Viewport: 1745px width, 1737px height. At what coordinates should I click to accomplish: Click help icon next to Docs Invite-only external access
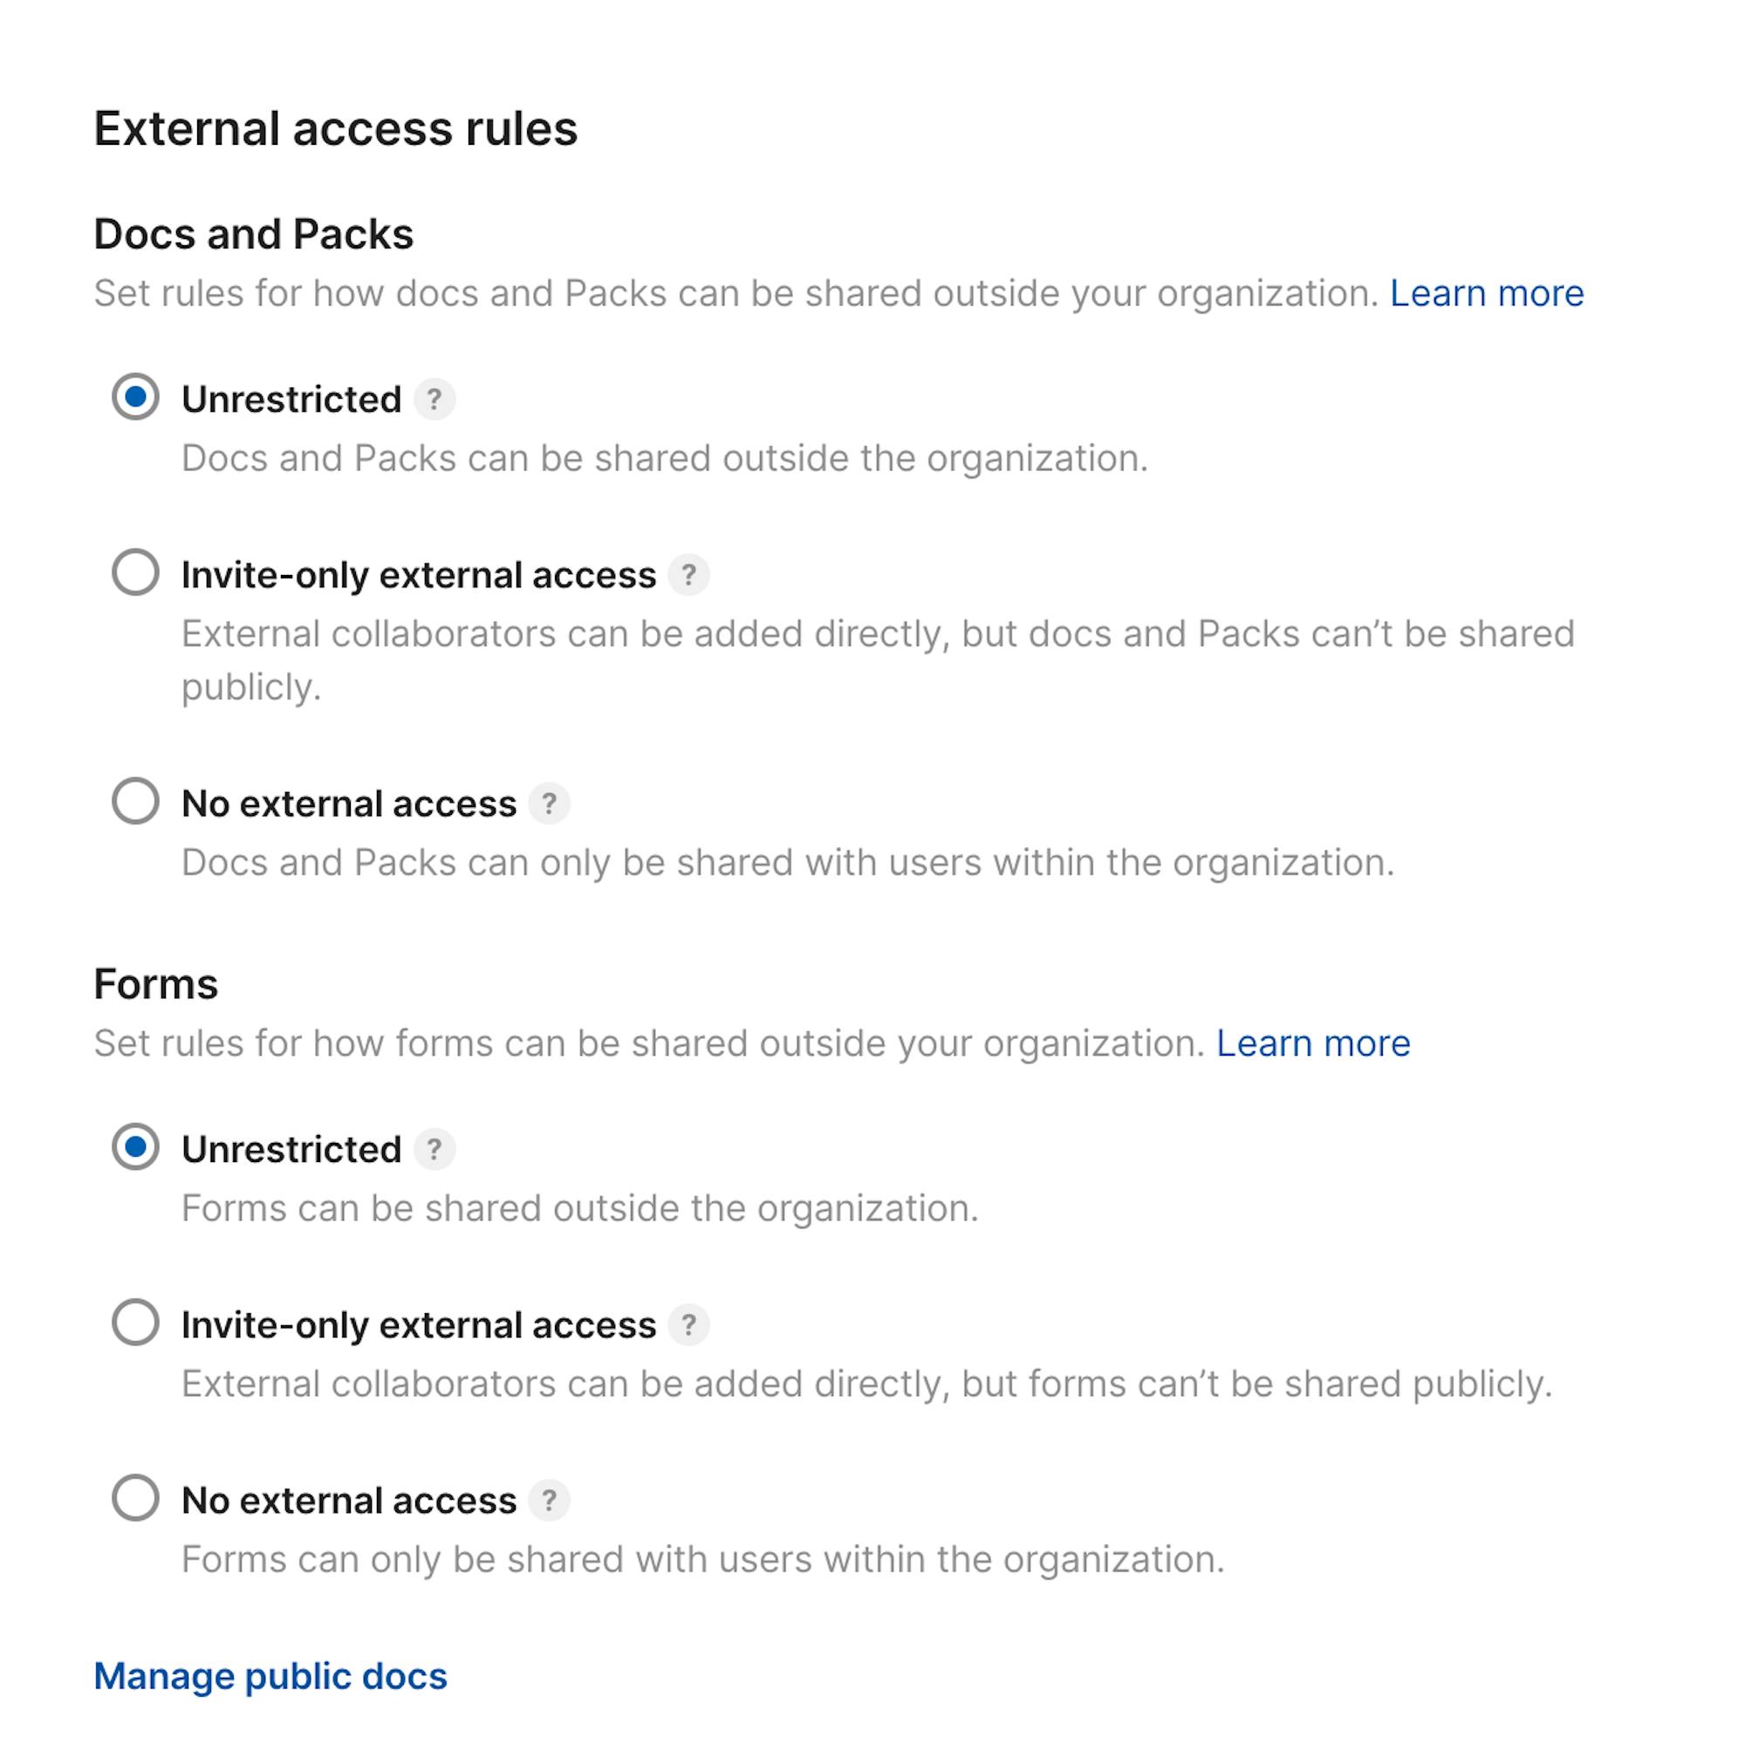coord(689,574)
